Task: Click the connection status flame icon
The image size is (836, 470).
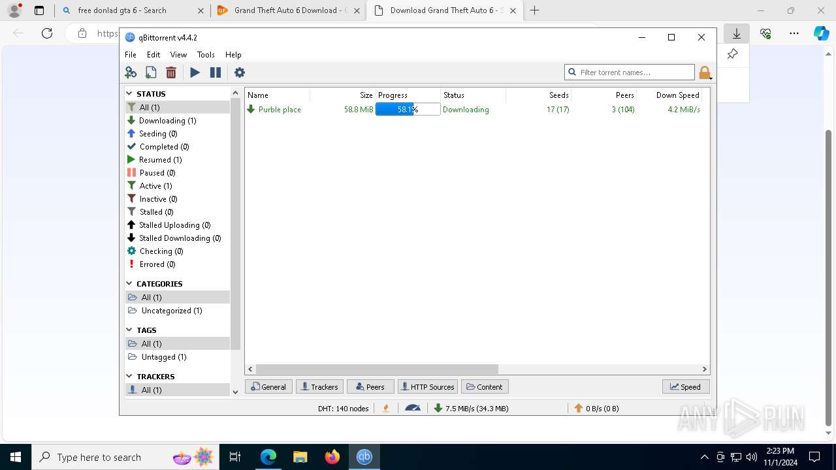Action: point(386,408)
